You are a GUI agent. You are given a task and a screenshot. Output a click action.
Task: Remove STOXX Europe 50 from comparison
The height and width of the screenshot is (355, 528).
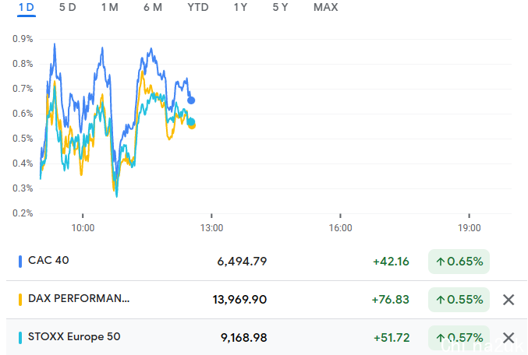(509, 338)
